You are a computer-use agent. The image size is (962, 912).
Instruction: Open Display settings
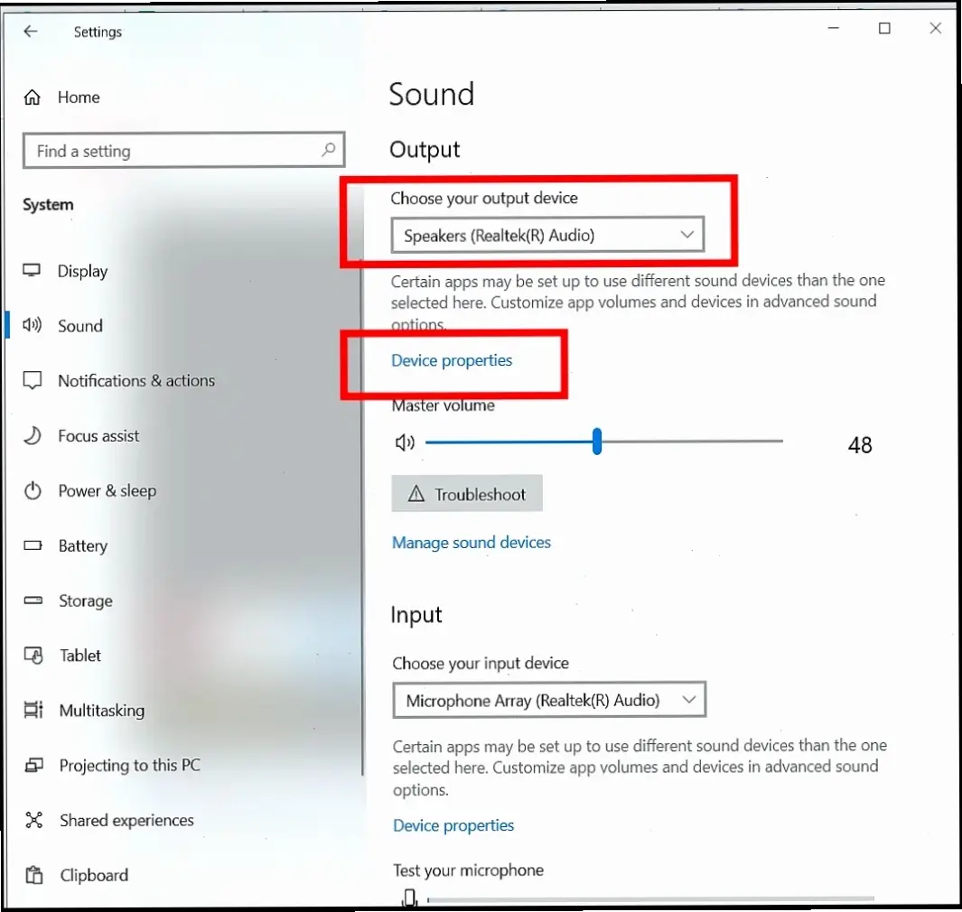click(x=82, y=271)
